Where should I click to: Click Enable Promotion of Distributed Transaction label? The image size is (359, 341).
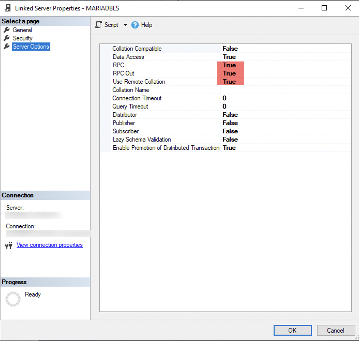pos(166,148)
